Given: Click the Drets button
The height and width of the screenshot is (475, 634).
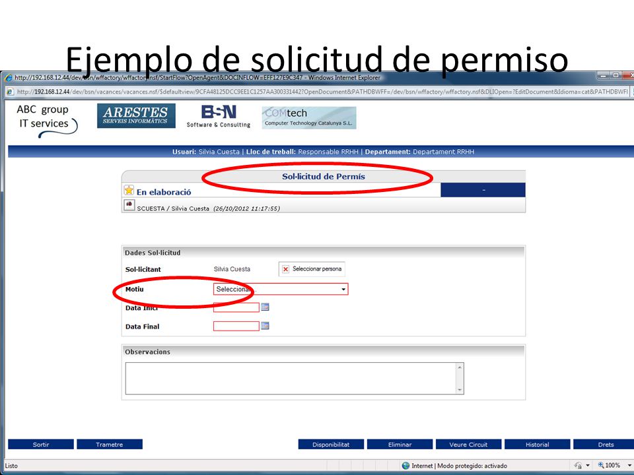Looking at the screenshot, I should tap(604, 444).
